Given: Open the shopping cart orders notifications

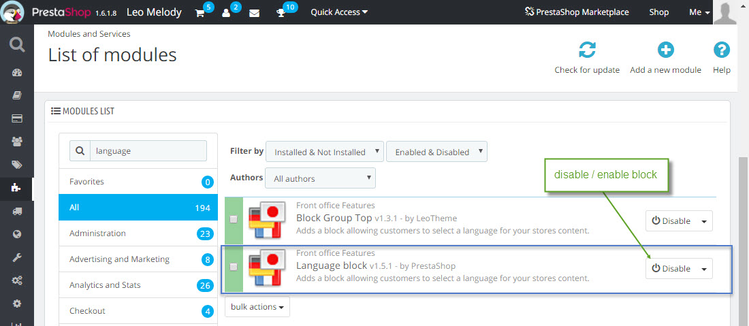Looking at the screenshot, I should 200,13.
